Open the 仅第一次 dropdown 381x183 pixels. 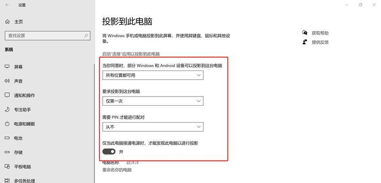[x=153, y=101]
